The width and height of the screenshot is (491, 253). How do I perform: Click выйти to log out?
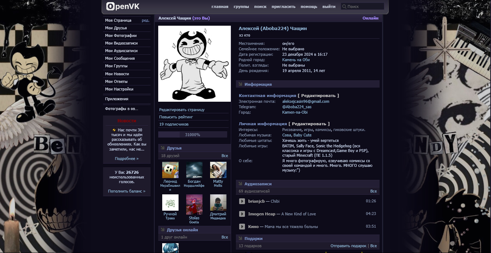tap(329, 7)
